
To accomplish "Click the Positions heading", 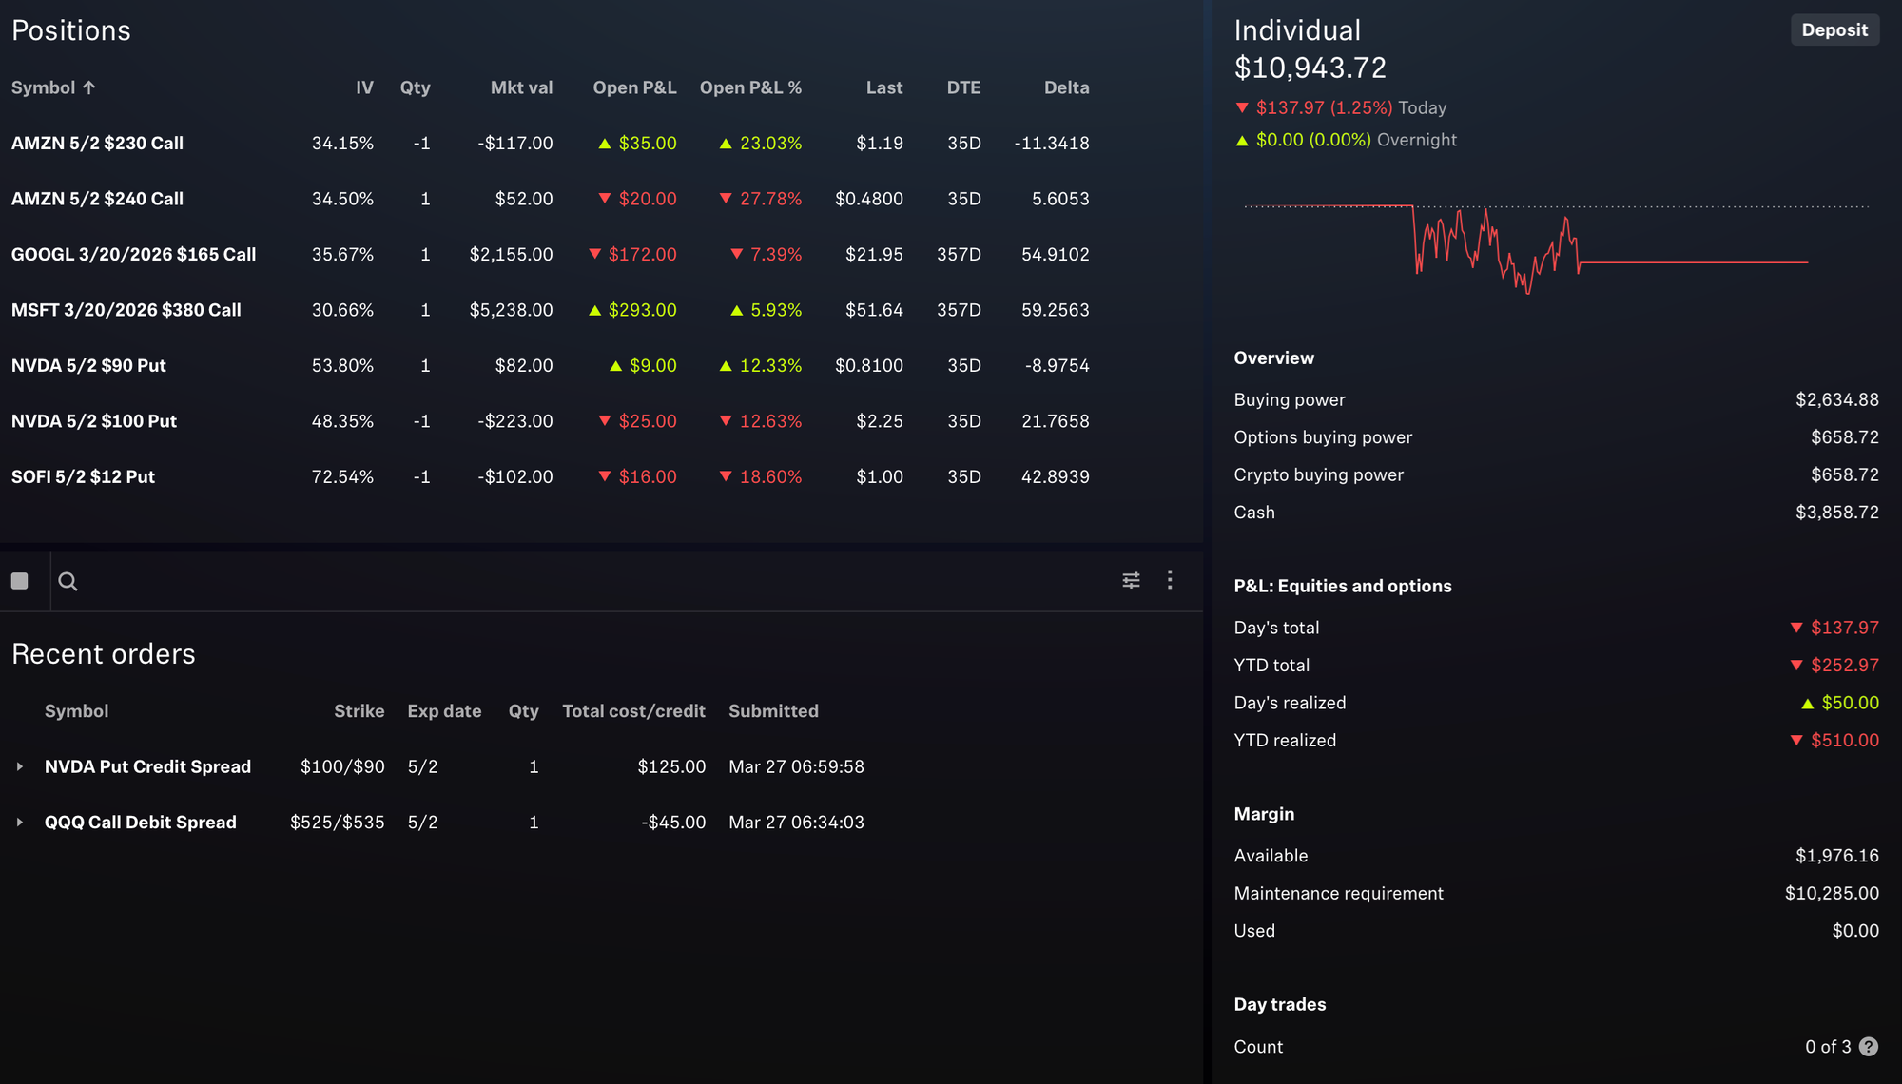I will click(x=70, y=30).
